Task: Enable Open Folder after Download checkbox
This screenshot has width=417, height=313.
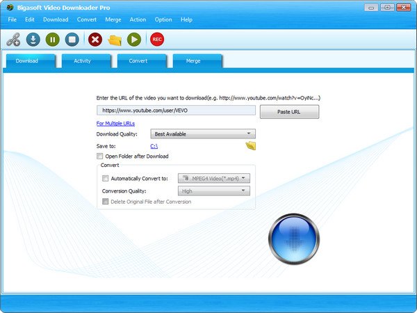Action: click(99, 156)
